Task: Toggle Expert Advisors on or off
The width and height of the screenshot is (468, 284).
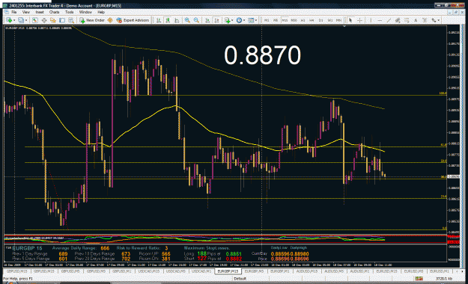Action: tap(133, 20)
